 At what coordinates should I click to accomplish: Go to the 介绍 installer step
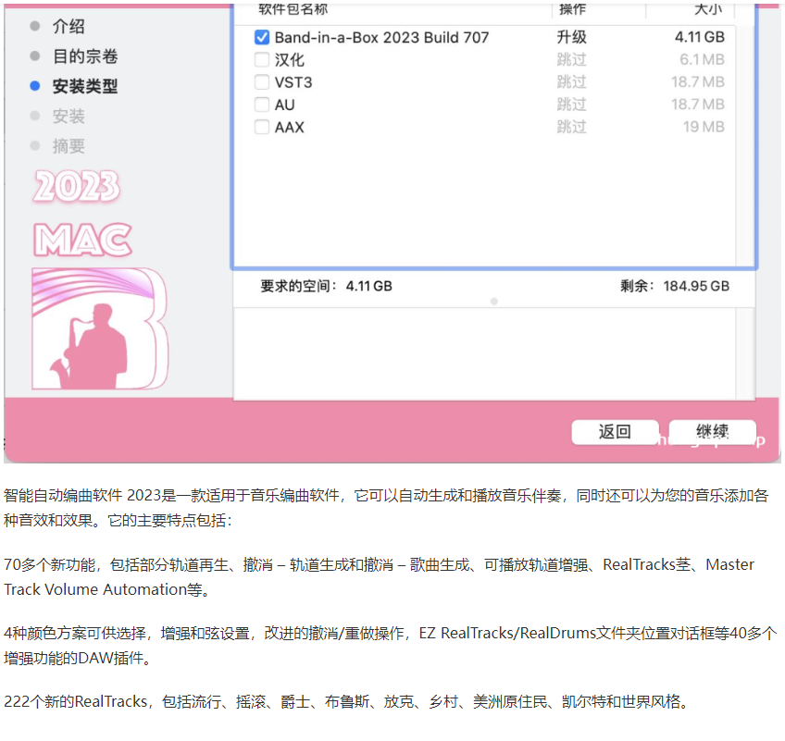point(69,27)
